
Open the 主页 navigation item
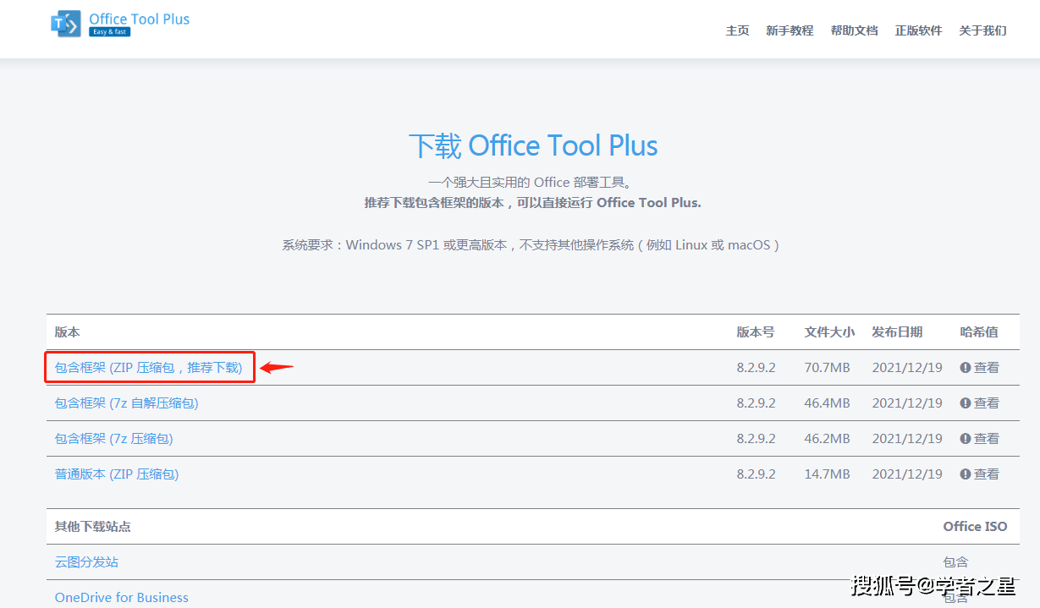737,30
